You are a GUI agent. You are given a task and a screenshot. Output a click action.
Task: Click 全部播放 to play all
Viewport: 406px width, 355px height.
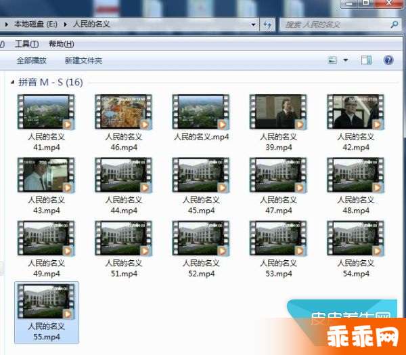coord(31,60)
